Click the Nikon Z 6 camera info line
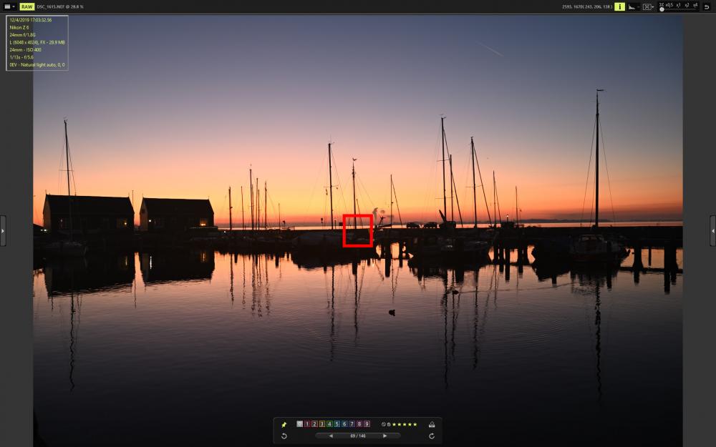Viewport: 716px width, 447px height. (19, 27)
